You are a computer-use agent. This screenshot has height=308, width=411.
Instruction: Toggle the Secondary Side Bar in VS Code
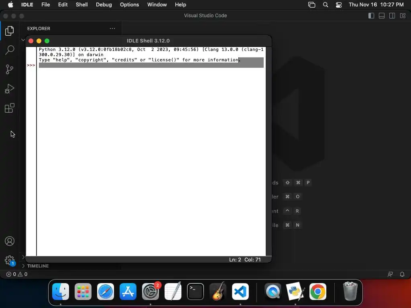click(392, 16)
